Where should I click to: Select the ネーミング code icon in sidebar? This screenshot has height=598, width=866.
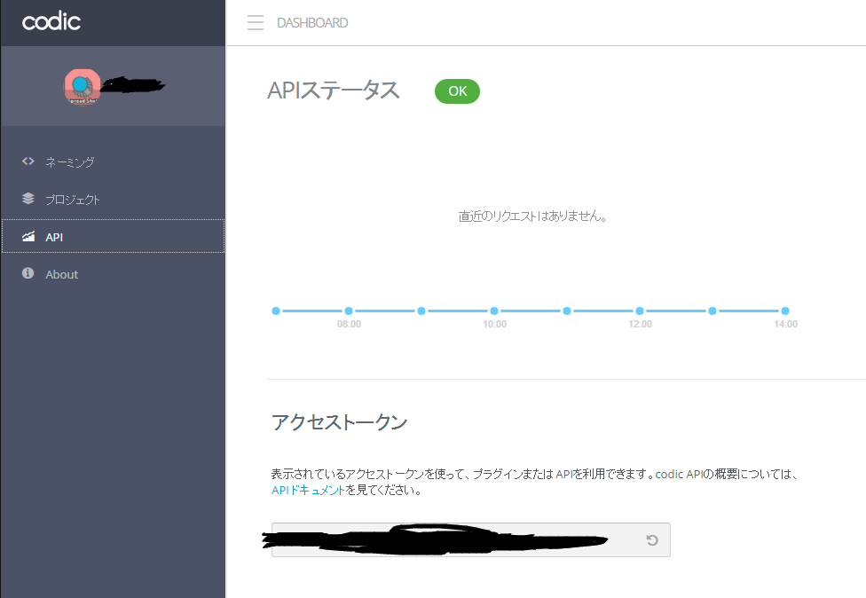[27, 161]
